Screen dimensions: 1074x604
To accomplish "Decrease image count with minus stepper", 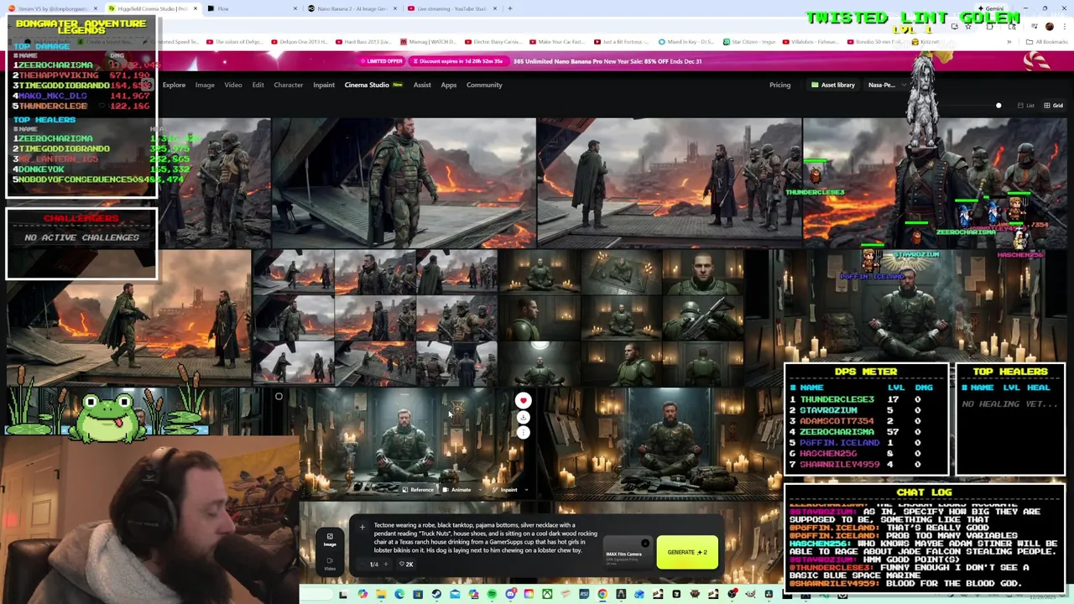I will pos(364,564).
